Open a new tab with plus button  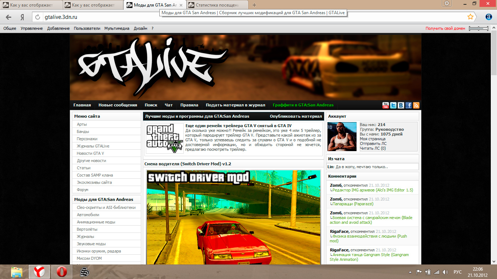click(x=254, y=5)
